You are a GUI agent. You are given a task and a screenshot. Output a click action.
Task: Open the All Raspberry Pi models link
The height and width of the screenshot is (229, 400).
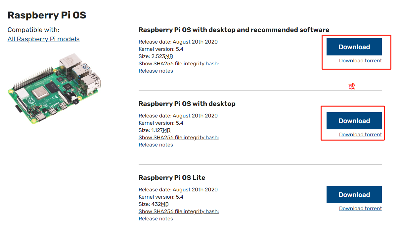[x=43, y=39]
